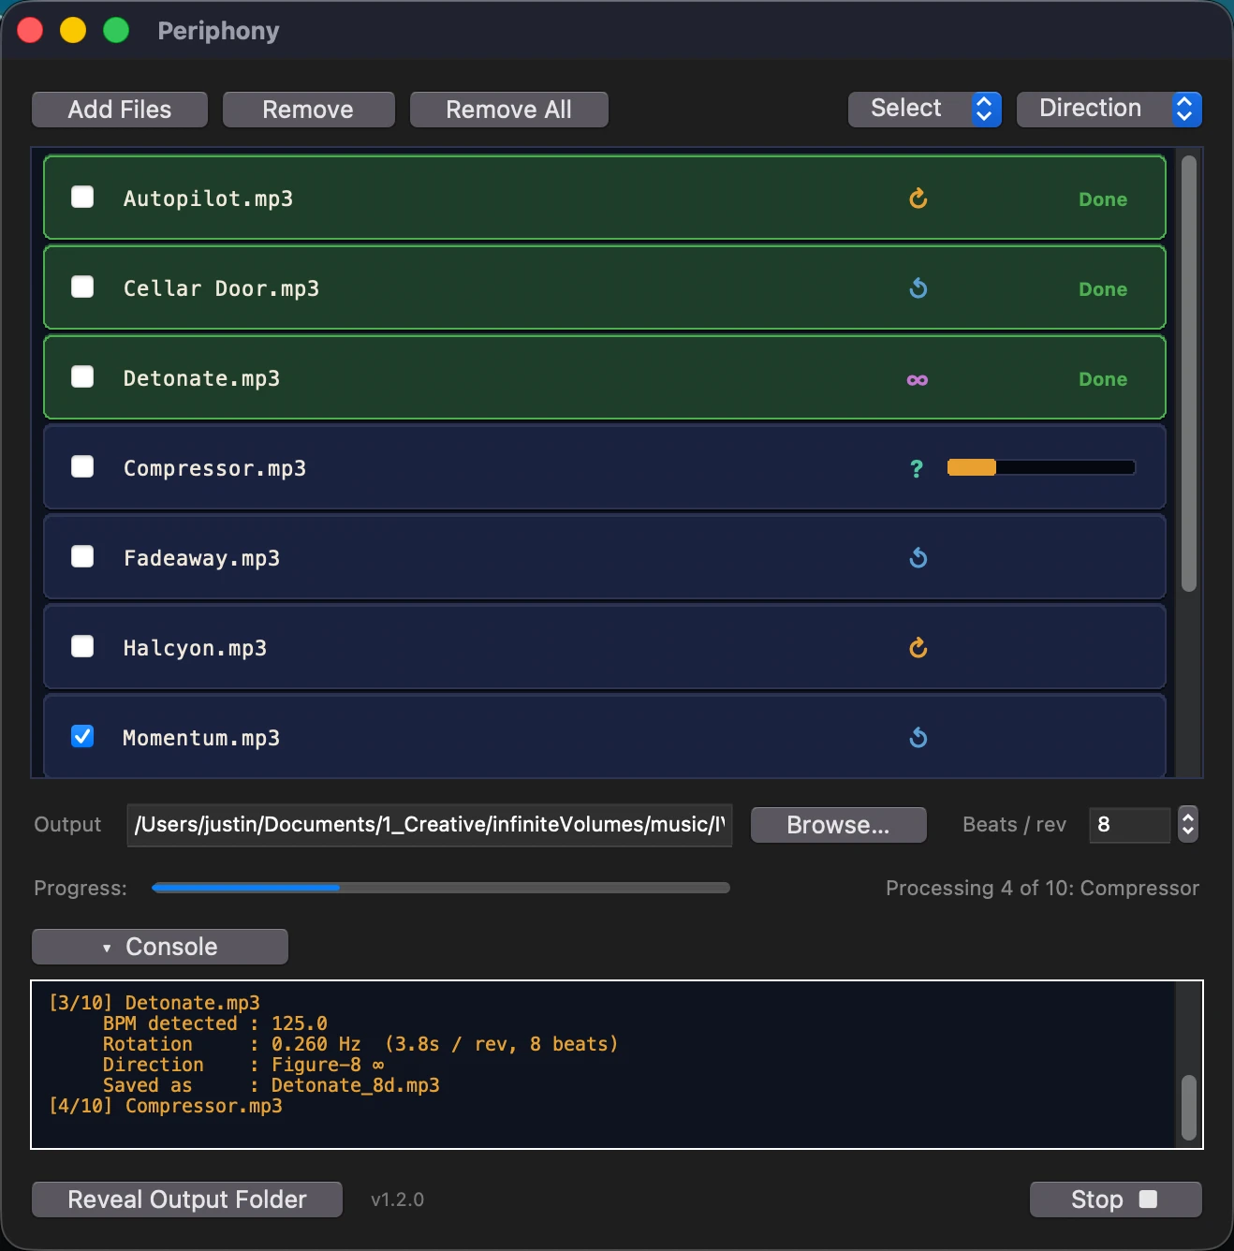This screenshot has width=1234, height=1251.
Task: Check the Cellar Door.mp3 checkbox
Action: 82,287
